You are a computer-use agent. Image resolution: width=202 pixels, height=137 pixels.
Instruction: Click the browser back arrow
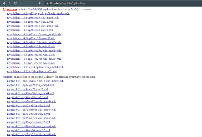(4, 3)
